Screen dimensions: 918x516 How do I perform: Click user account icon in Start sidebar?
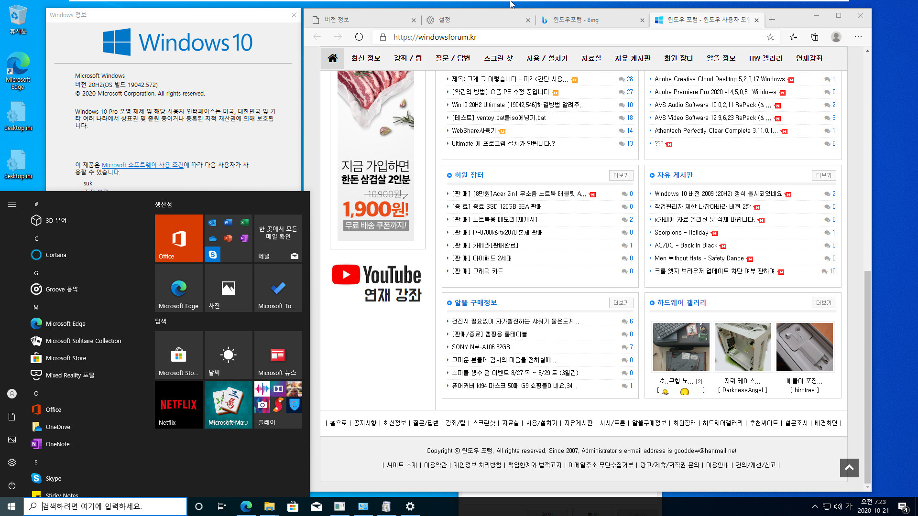(x=12, y=394)
